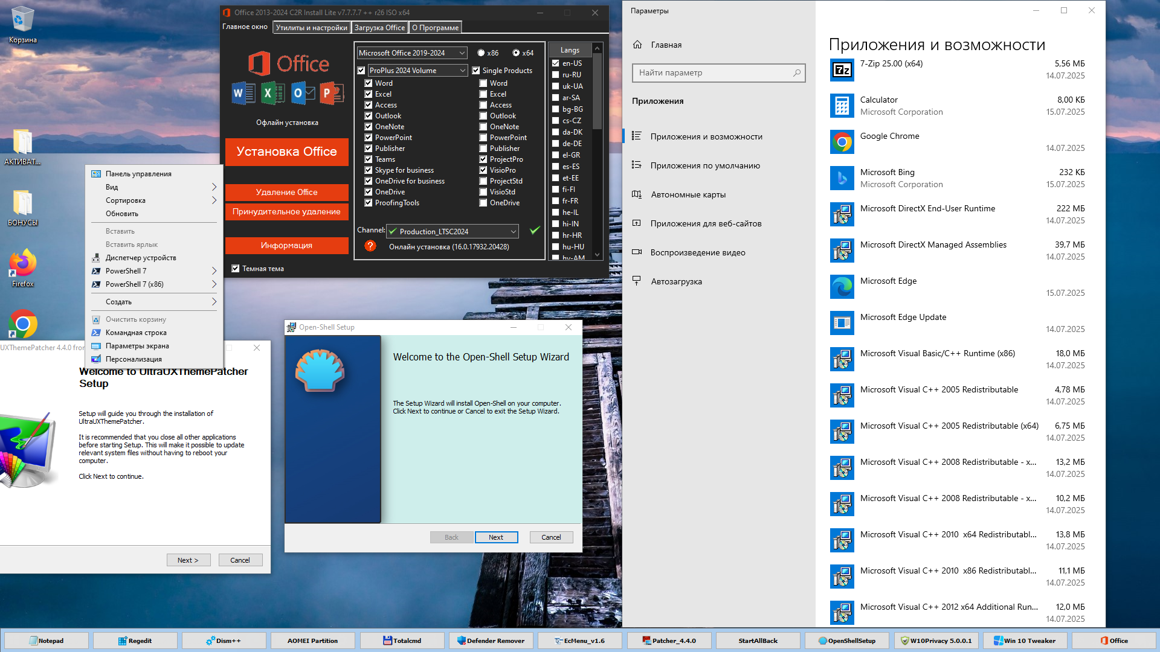Open Microsoft Office 2019-2024 version dropdown
The height and width of the screenshot is (652, 1160).
[x=411, y=53]
